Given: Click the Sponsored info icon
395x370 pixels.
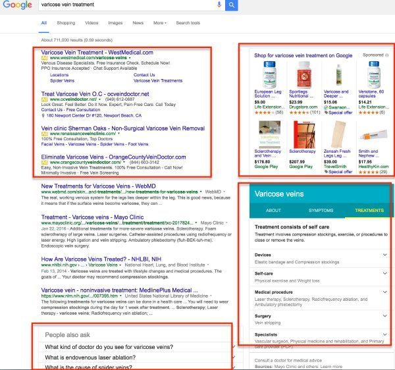Looking at the screenshot, I should pyautogui.click(x=387, y=55).
